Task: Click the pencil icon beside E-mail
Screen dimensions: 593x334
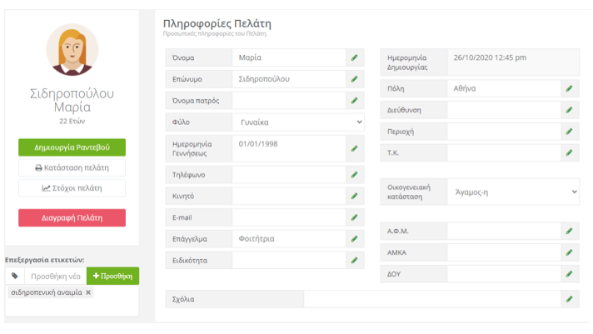Action: (354, 217)
